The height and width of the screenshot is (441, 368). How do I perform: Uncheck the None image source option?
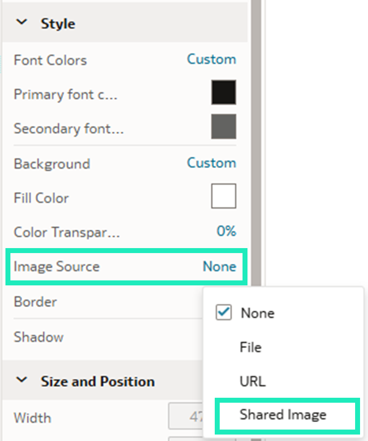(x=224, y=313)
